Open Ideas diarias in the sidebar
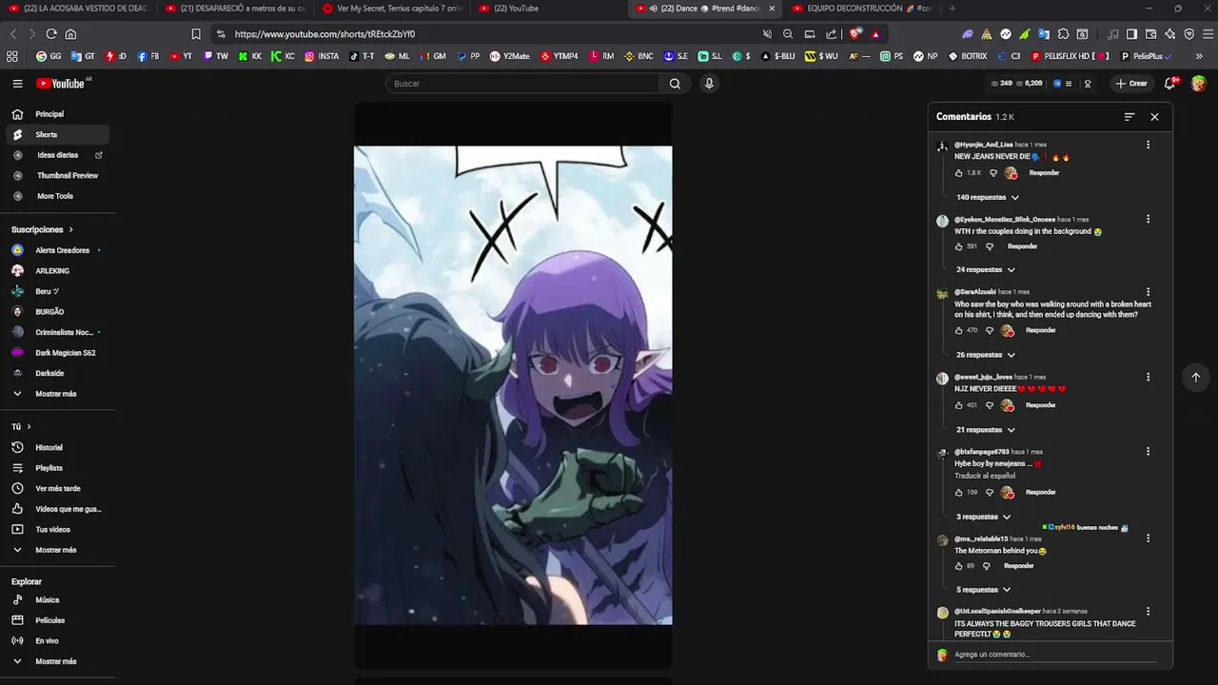1218x685 pixels. tap(55, 155)
